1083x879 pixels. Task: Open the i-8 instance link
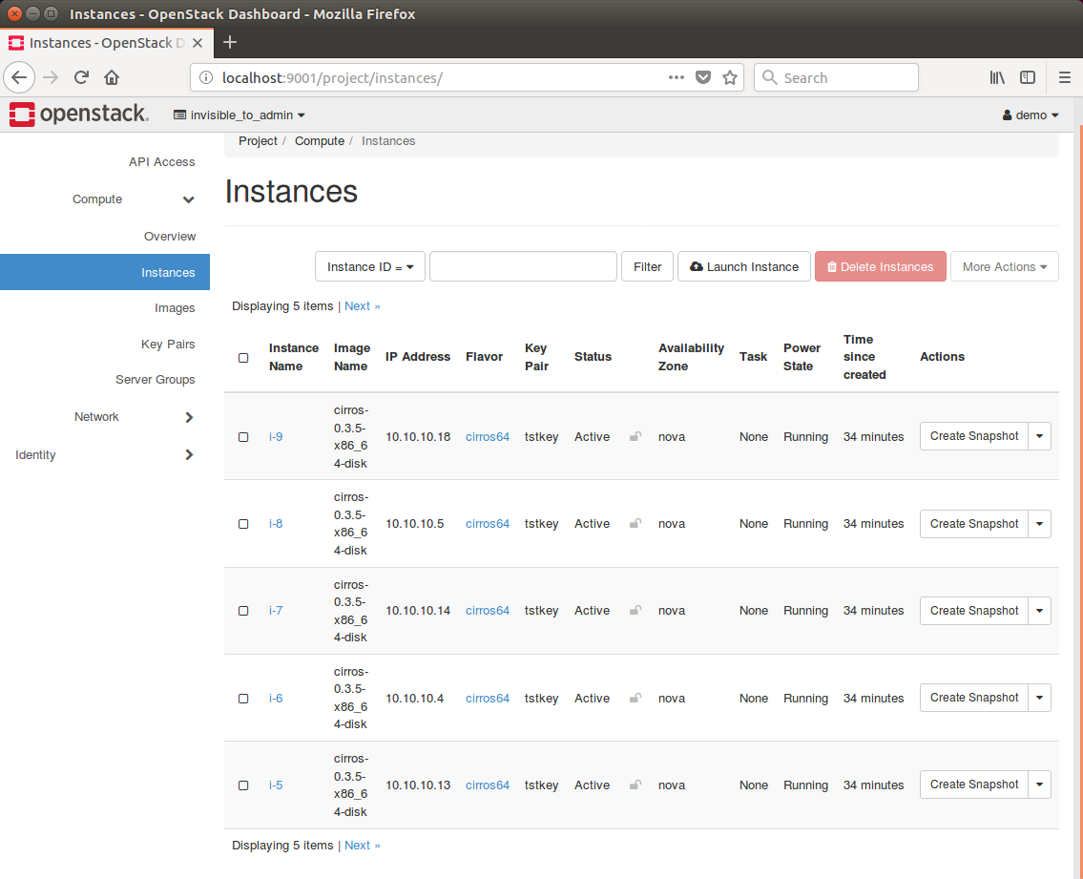[x=276, y=524]
